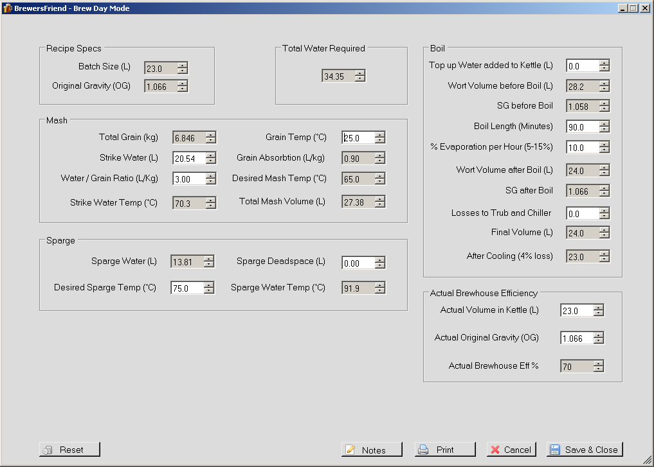Screen dimensions: 654x467
Task: Increase % Evaporation per Hour up arrow
Action: coord(604,144)
